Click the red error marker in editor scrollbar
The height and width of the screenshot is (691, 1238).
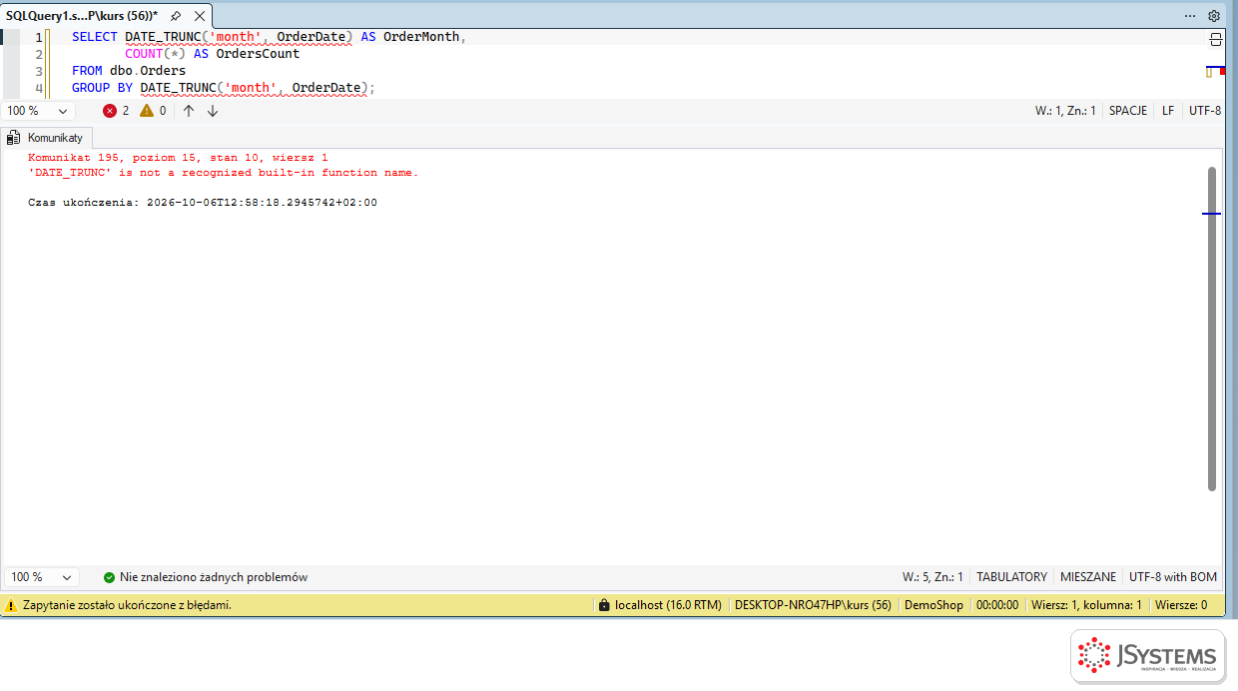pyautogui.click(x=1222, y=72)
